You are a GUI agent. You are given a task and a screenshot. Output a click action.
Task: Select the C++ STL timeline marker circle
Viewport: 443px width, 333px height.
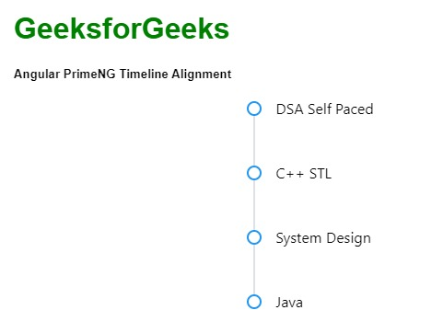click(x=254, y=173)
